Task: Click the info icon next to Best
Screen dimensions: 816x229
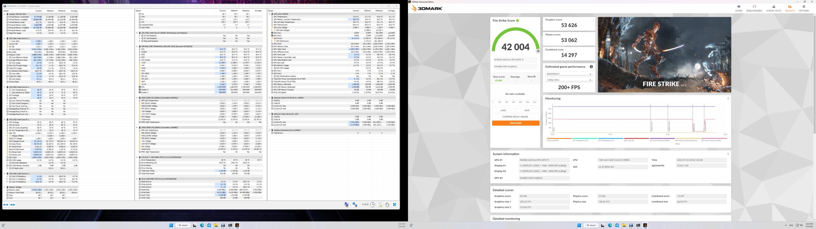Action: (x=534, y=77)
